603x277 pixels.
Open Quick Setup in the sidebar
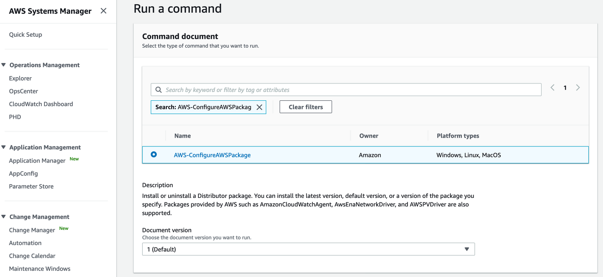(25, 34)
